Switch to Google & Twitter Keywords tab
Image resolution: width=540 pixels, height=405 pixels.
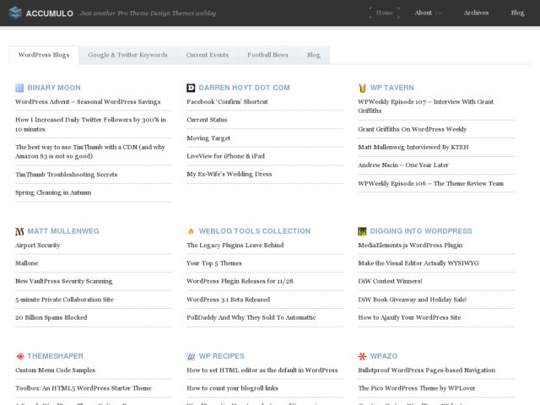(127, 55)
